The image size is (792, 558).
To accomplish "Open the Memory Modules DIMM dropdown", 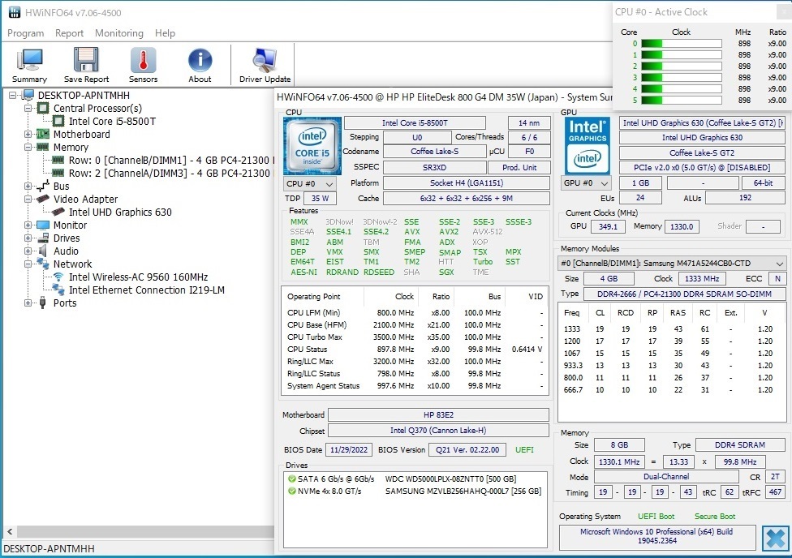I will tap(672, 263).
